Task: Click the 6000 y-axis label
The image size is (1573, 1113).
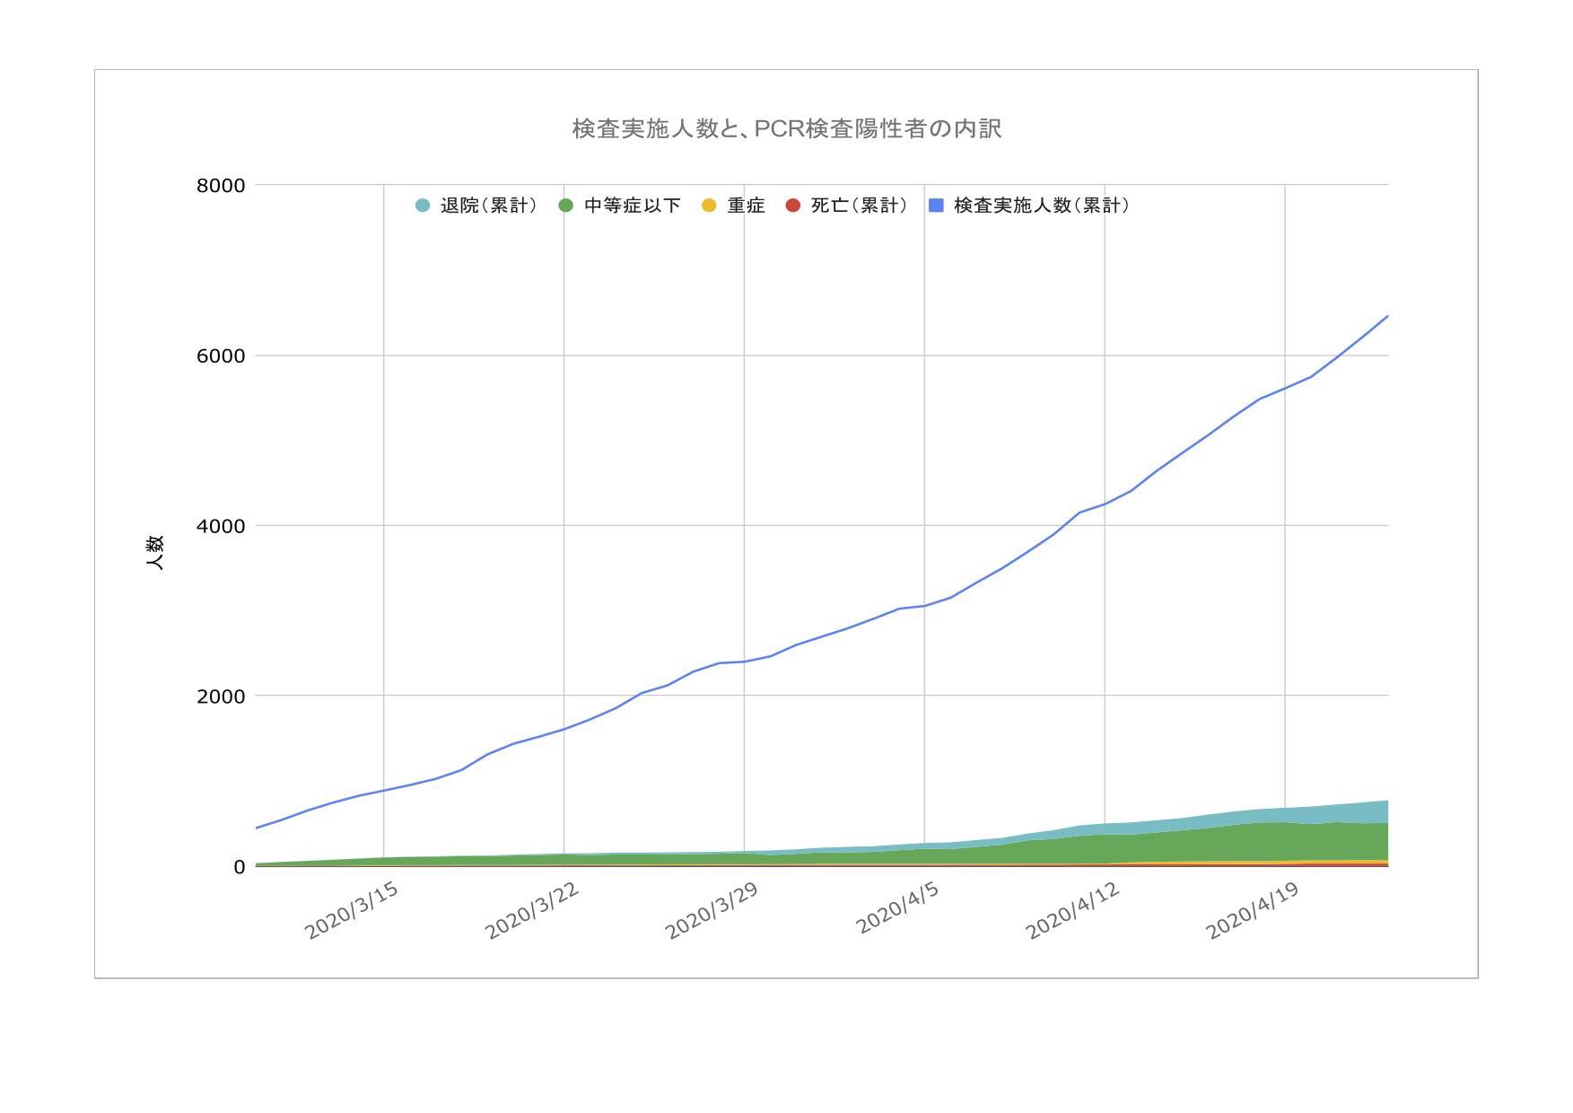Action: [x=220, y=356]
